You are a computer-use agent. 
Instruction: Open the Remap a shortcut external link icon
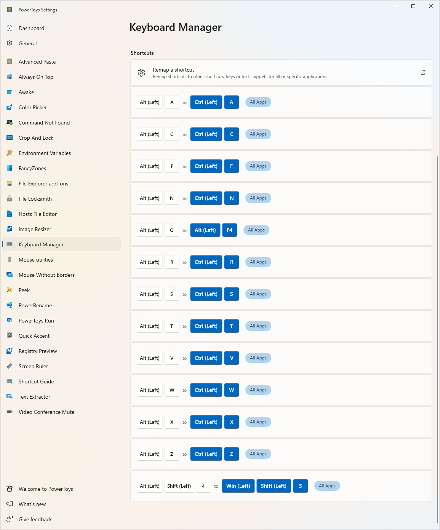(423, 72)
